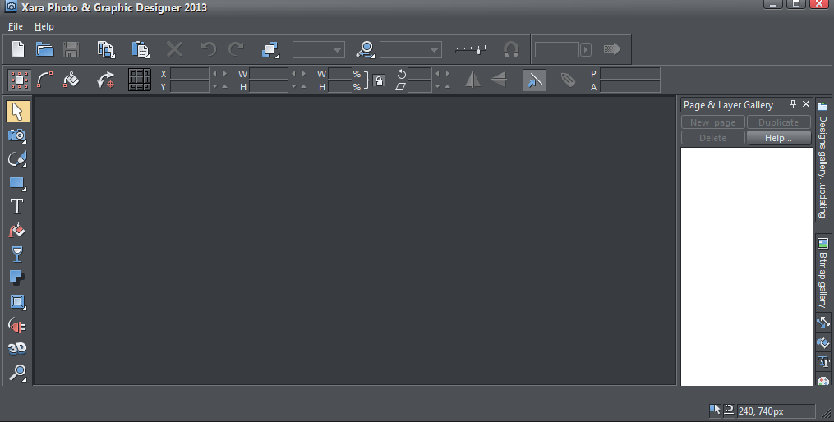This screenshot has width=834, height=422.
Task: Close the Page & Layer Gallery panel
Action: click(806, 104)
